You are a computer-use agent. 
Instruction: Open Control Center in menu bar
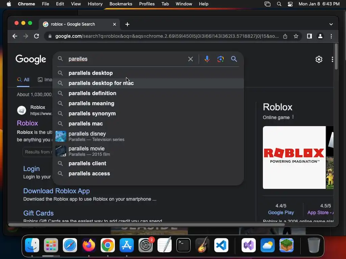[290, 4]
